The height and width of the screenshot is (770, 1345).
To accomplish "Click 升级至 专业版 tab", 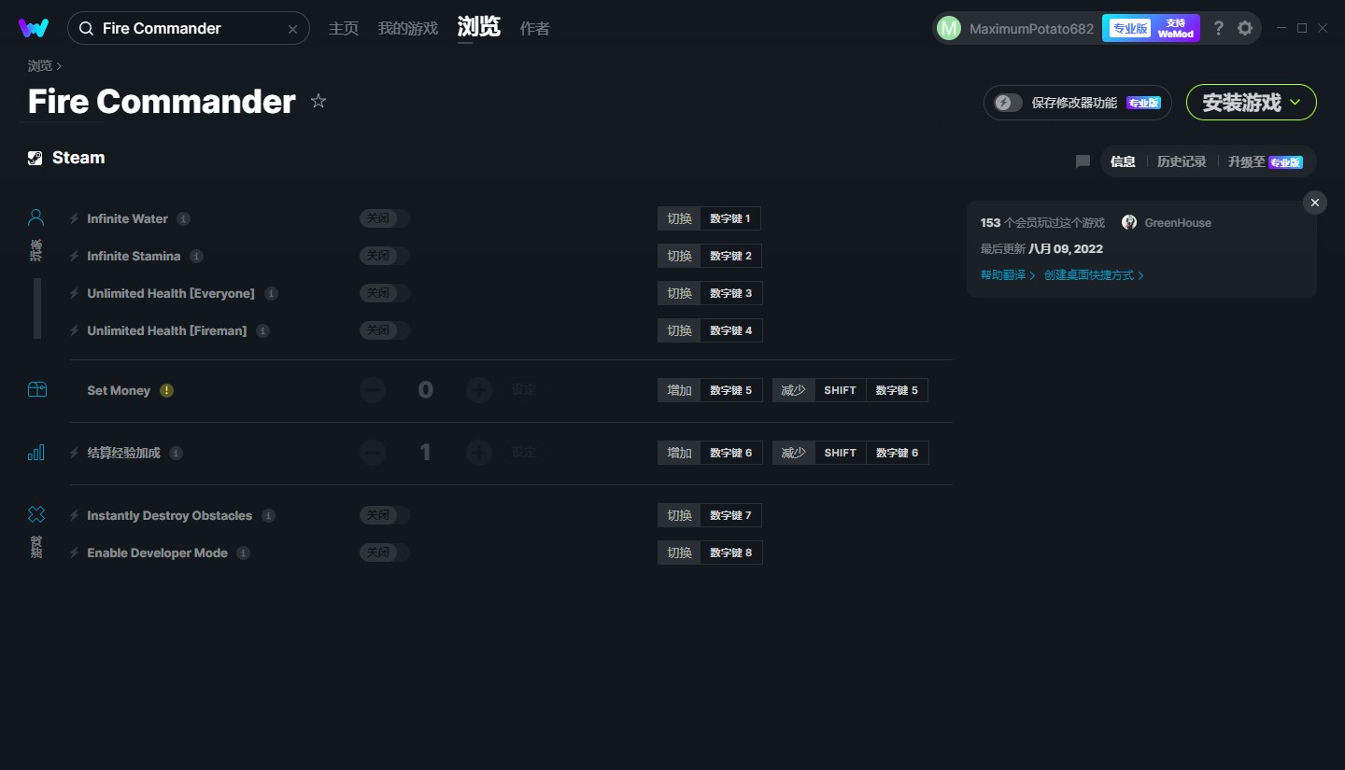I will 1266,161.
